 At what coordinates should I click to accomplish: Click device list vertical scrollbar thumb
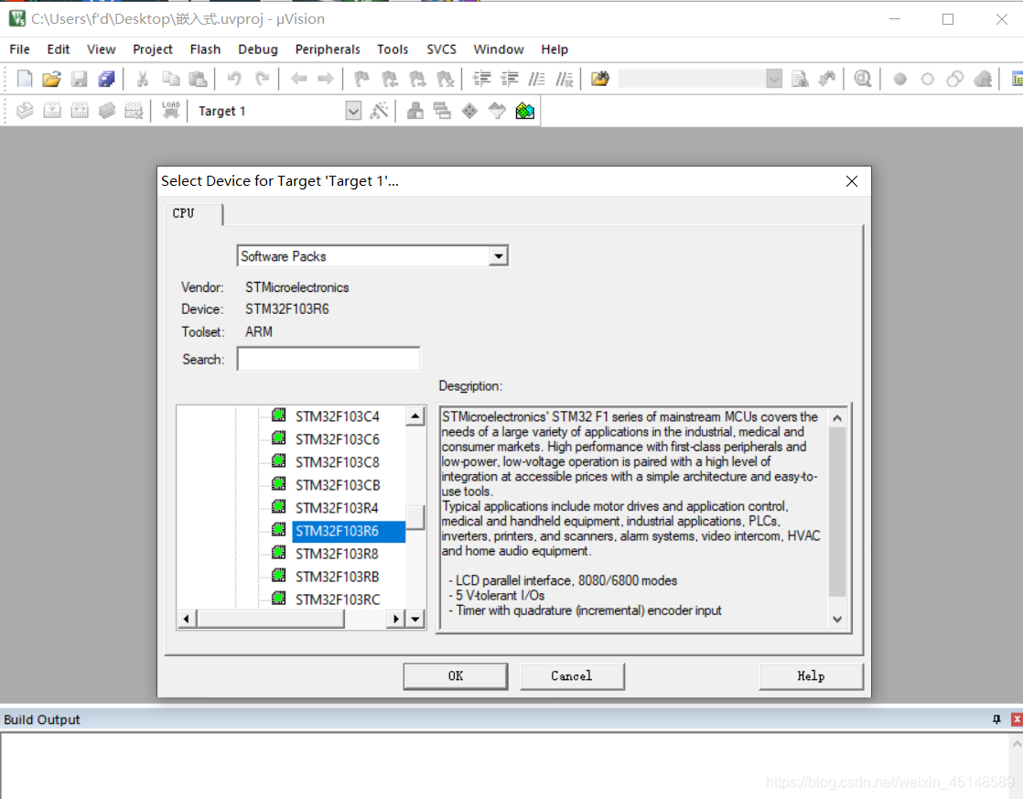coord(415,518)
